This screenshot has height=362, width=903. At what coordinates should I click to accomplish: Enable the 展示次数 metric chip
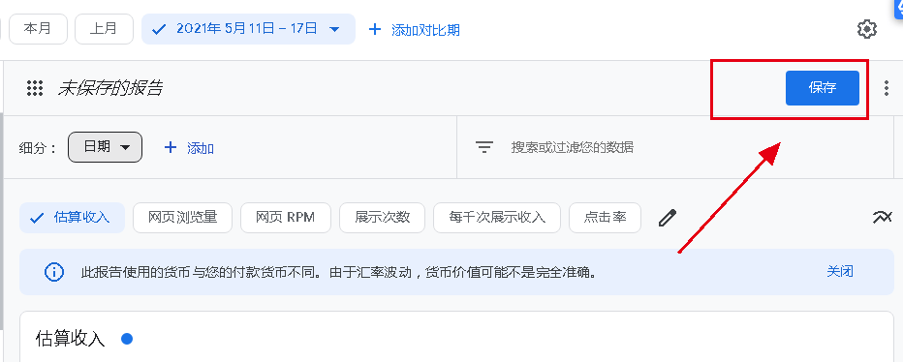(383, 218)
